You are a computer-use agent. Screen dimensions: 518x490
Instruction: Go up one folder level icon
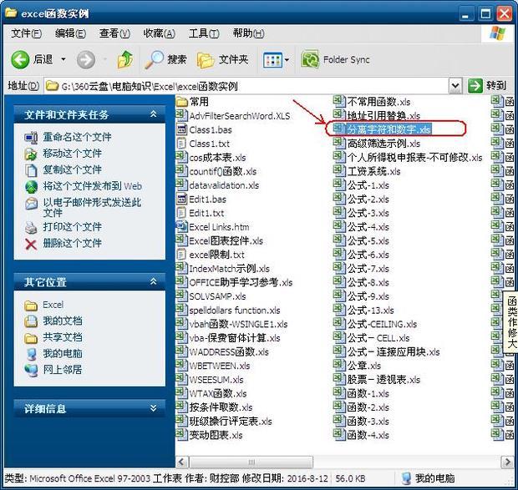[x=125, y=60]
